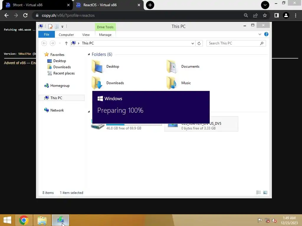Toggle the browser side panel icon
Viewport: 302px width, 226px height.
(x=277, y=15)
